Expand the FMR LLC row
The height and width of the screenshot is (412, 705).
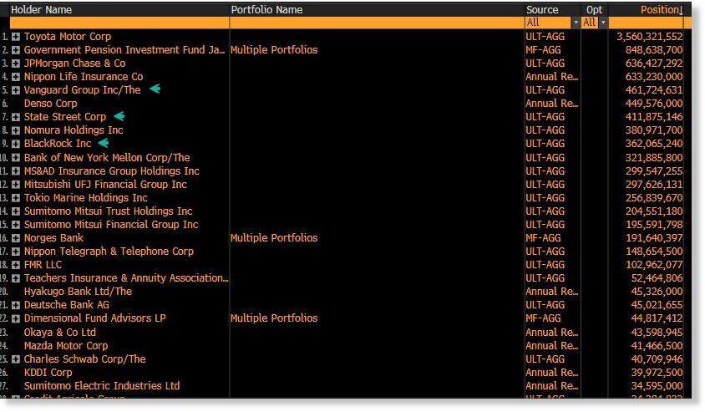click(16, 265)
